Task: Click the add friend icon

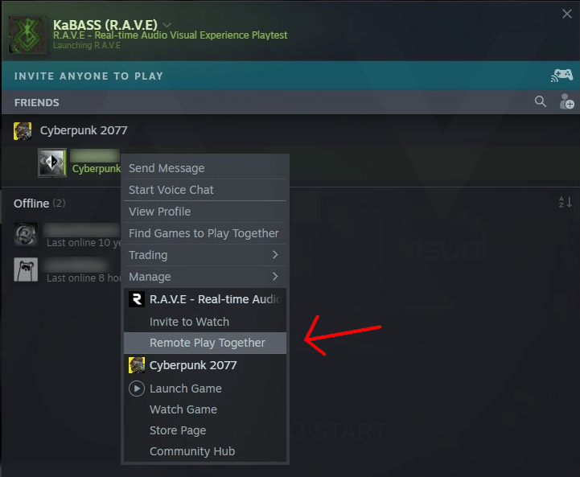Action: (566, 101)
